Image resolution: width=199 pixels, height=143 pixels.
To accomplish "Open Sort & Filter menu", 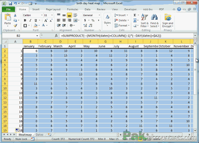I will [144, 21].
